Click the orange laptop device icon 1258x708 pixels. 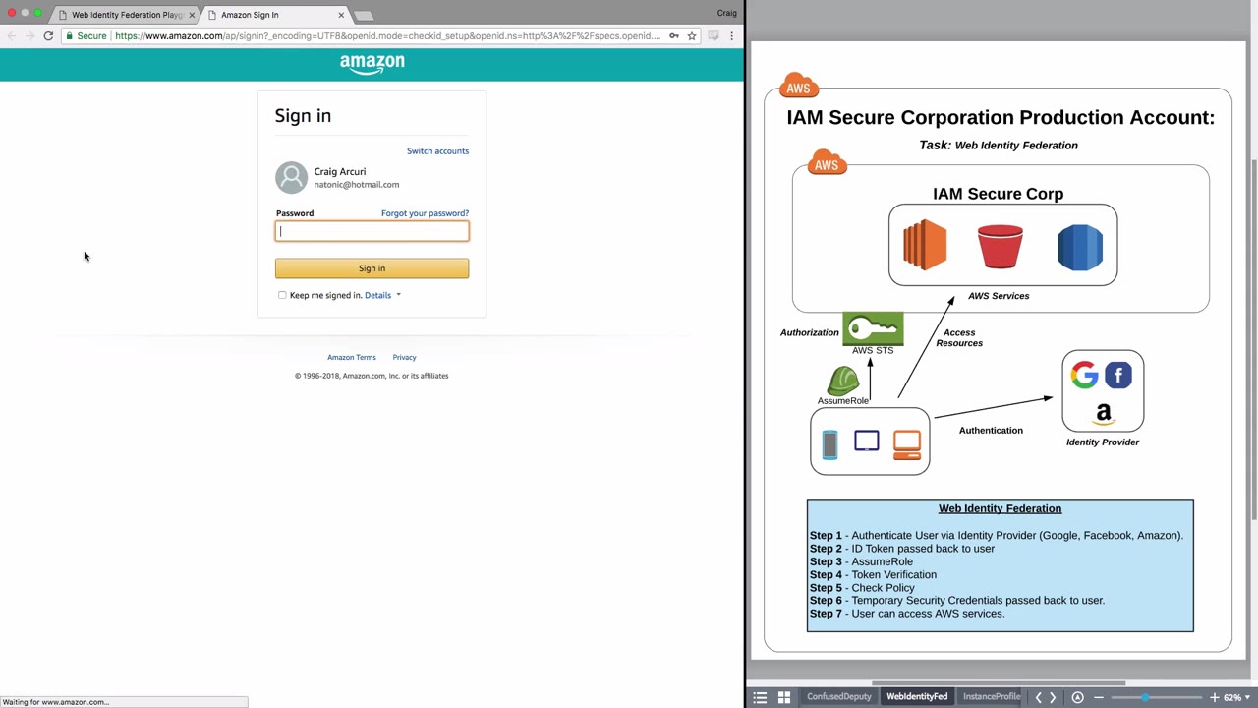(x=907, y=444)
